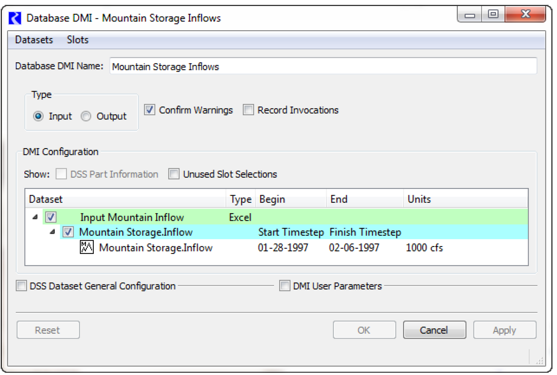Click the Database DMI Name text field
Viewport: 557px width, 375px height.
(323, 66)
